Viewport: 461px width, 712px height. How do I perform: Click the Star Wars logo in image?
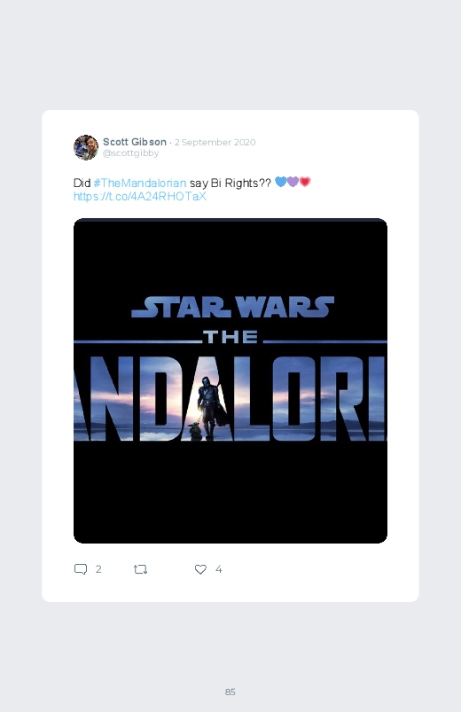[232, 307]
